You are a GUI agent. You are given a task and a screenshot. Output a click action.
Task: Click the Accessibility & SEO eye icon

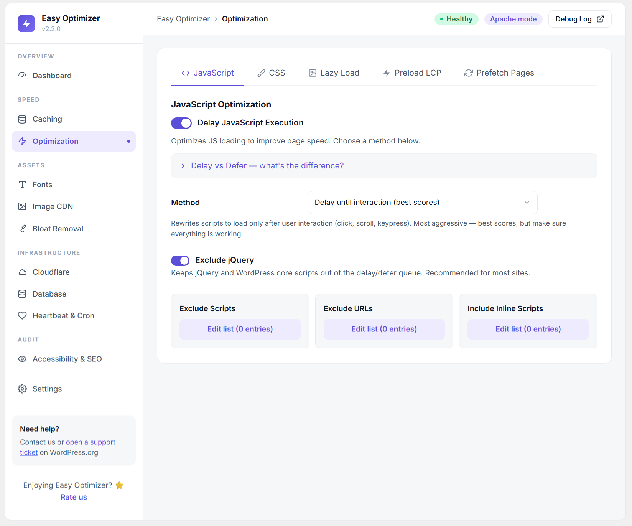click(22, 359)
